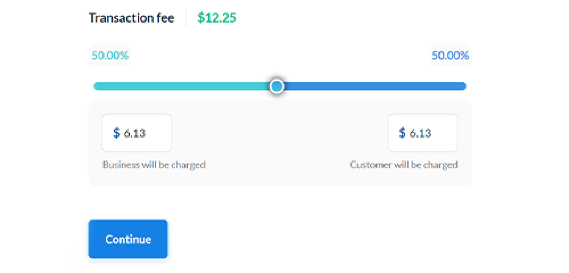The height and width of the screenshot is (273, 569).
Task: Click the circular fee split slider handle
Action: coord(277,86)
